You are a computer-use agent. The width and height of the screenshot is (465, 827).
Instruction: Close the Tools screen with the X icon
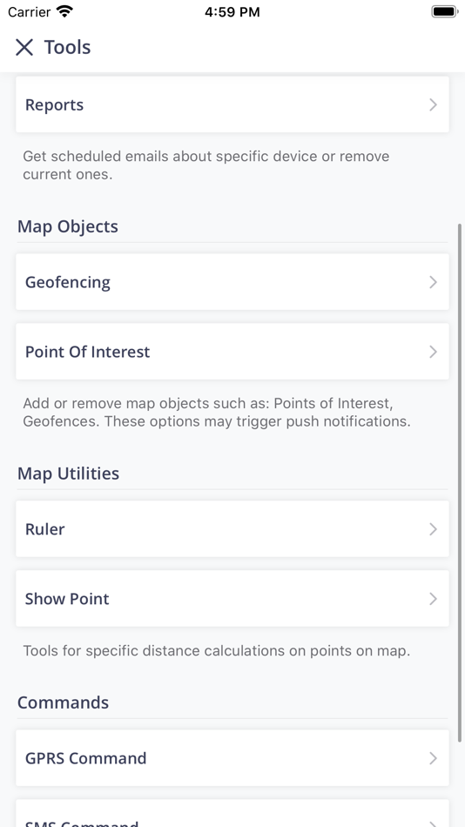pos(24,48)
